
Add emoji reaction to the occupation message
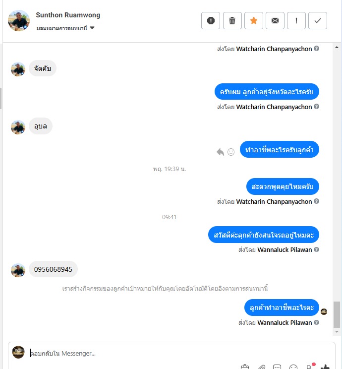pos(231,152)
